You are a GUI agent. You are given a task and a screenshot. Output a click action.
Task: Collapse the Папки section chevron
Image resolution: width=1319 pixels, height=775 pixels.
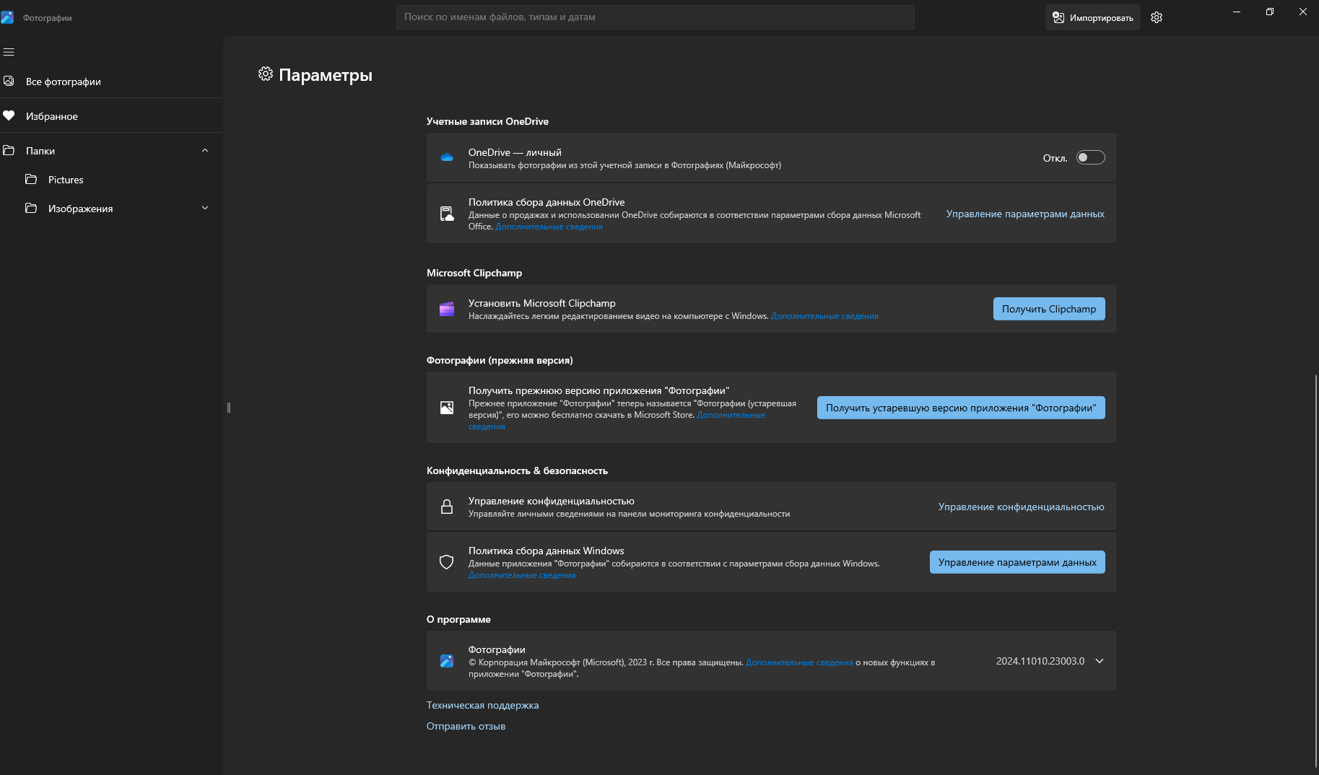coord(205,150)
